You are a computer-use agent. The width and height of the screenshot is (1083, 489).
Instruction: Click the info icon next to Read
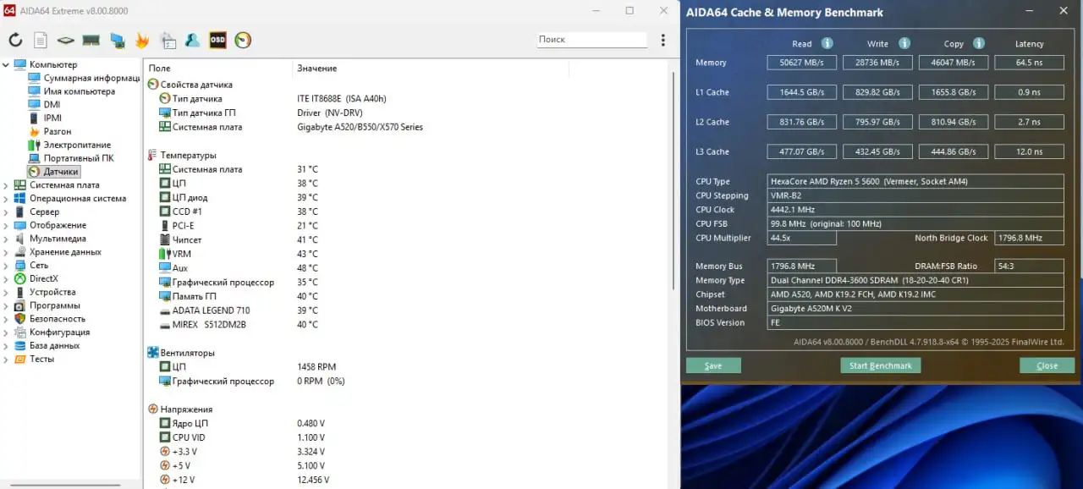tap(827, 43)
